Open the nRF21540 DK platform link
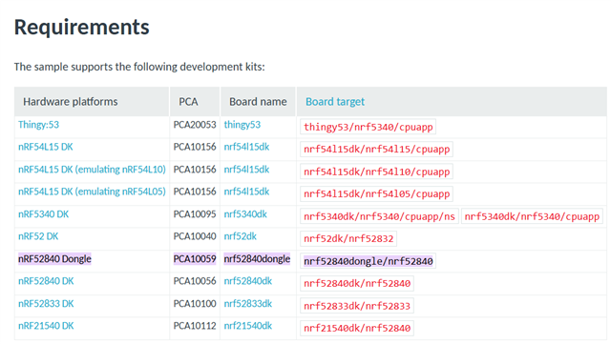The height and width of the screenshot is (344, 611). [x=46, y=326]
